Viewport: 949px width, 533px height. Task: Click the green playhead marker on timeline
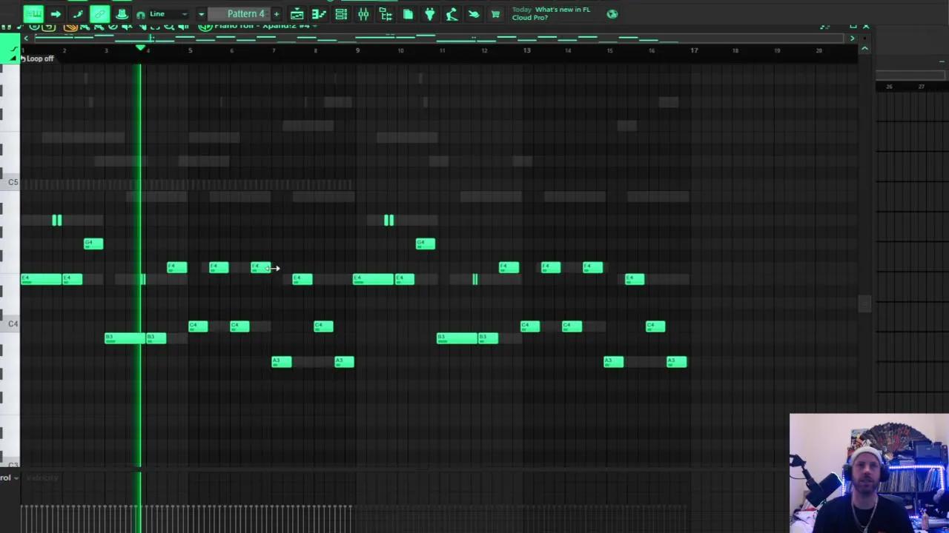[140, 48]
